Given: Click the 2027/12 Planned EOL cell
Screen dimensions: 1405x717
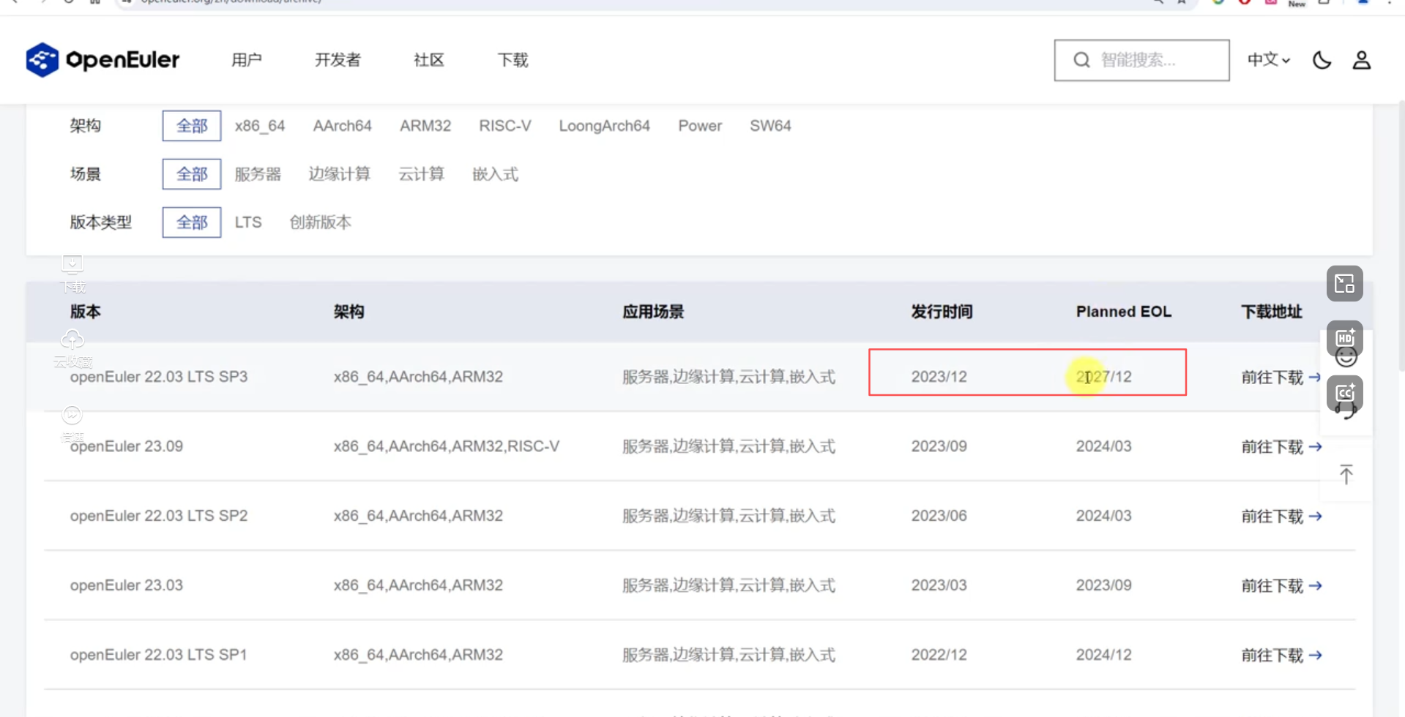Looking at the screenshot, I should [x=1104, y=377].
